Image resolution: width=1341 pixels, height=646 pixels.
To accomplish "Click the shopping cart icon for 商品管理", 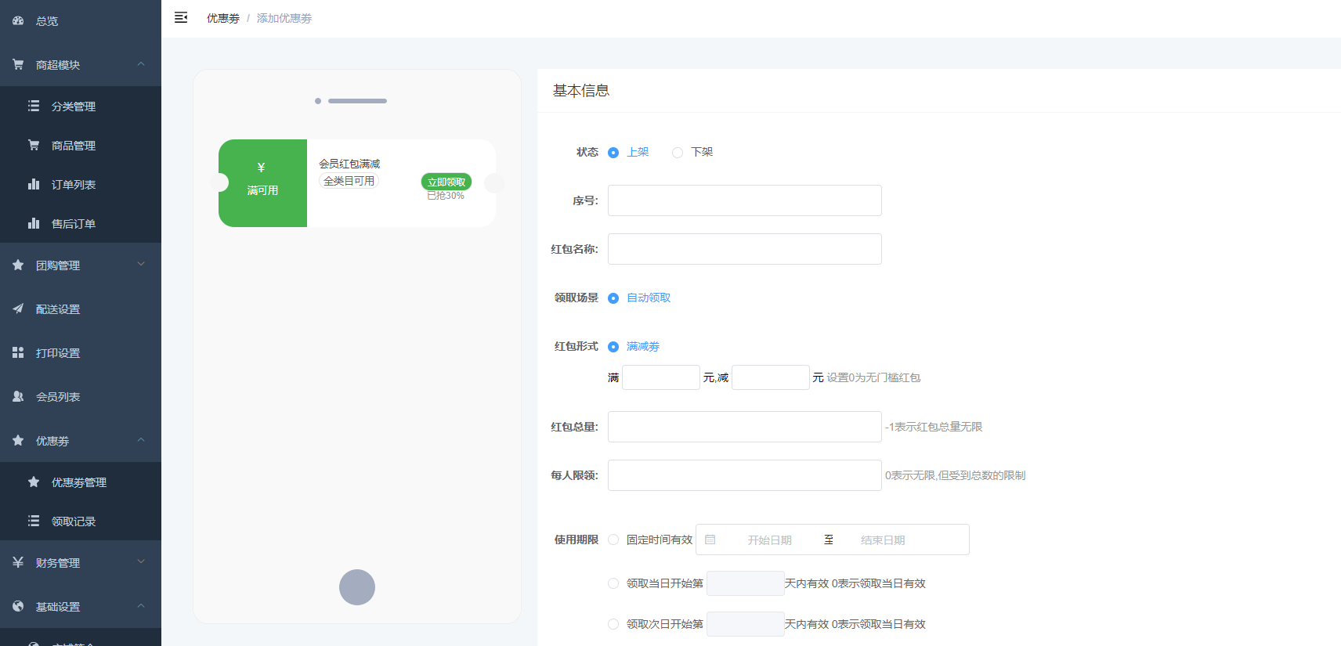I will click(x=34, y=146).
